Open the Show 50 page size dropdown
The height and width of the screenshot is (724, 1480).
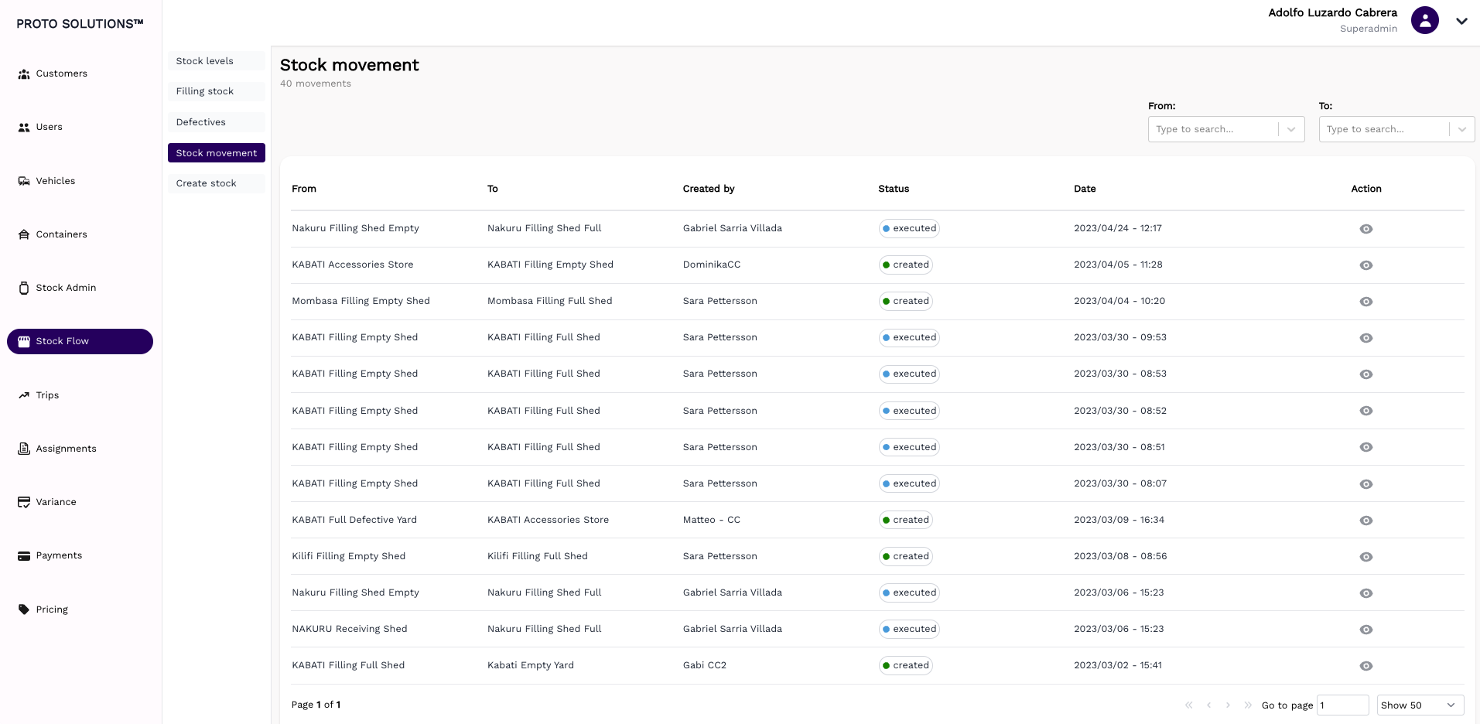[x=1420, y=705]
